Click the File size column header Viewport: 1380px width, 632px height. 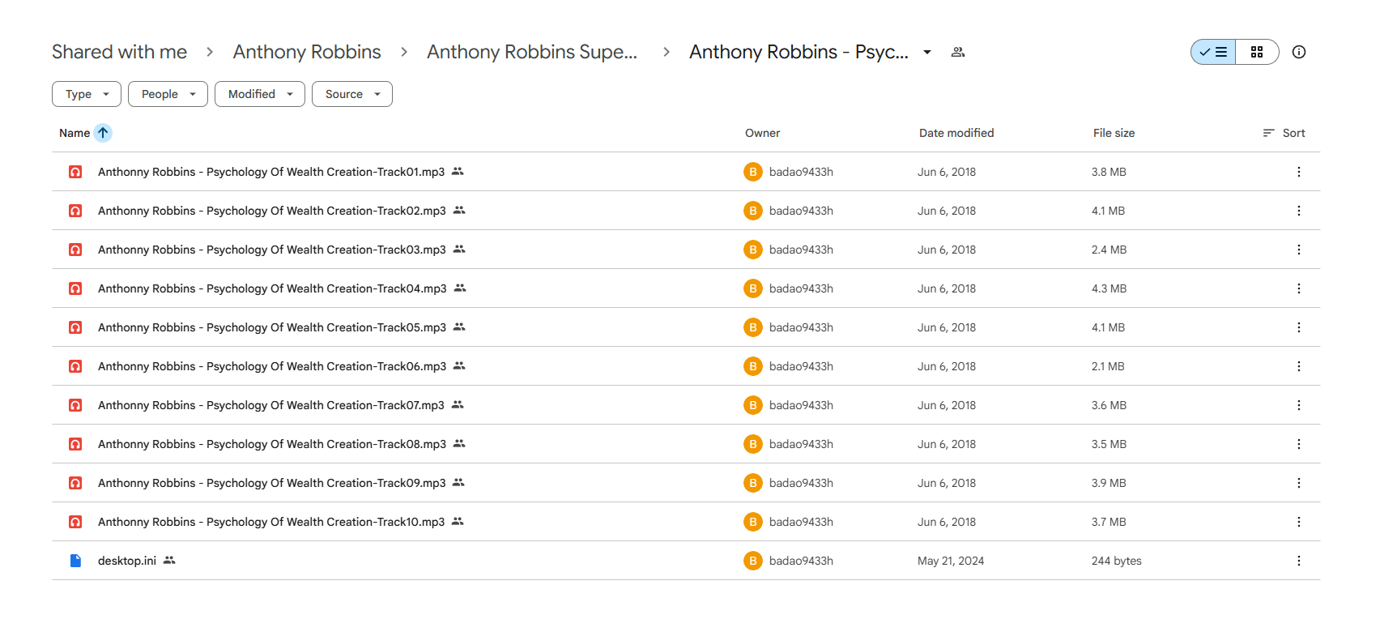(1114, 133)
